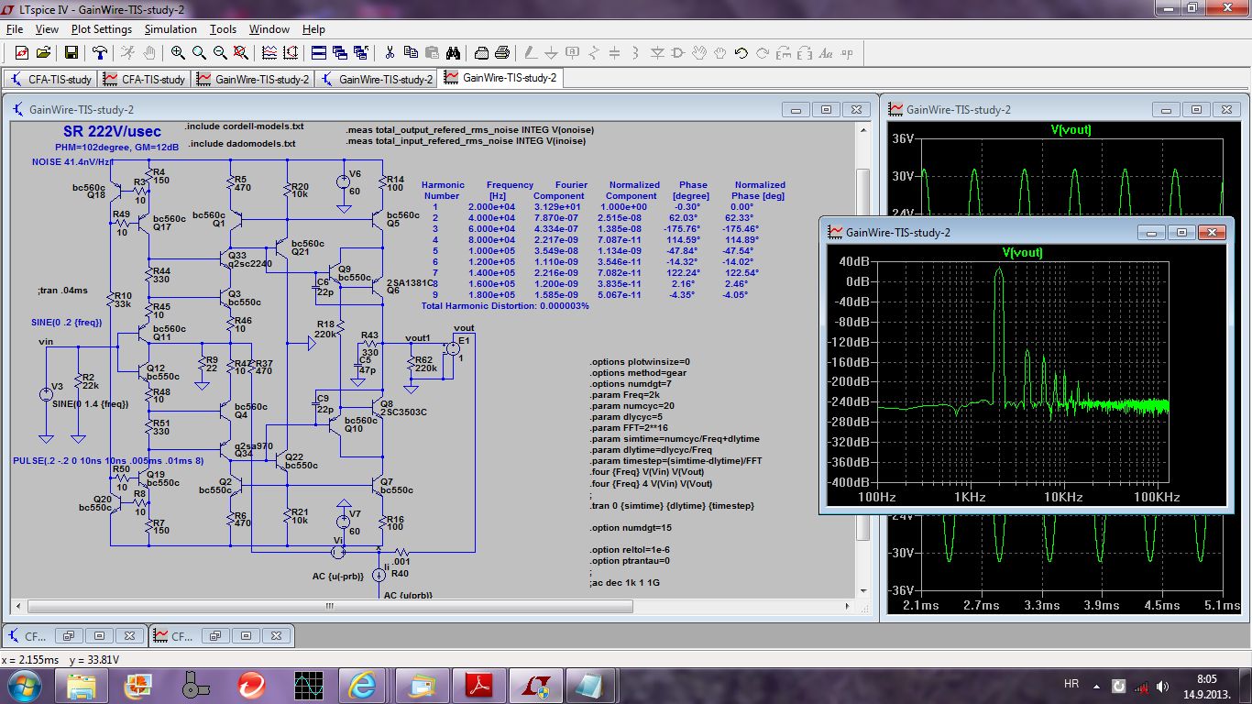
Task: Place a diode from toolbar
Action: (657, 53)
